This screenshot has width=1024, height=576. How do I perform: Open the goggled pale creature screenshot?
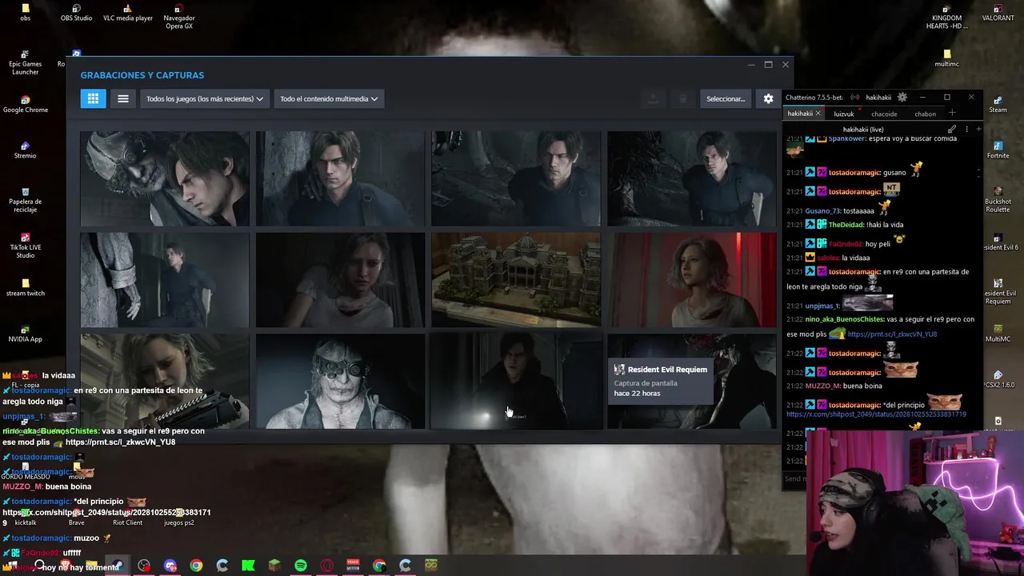341,382
